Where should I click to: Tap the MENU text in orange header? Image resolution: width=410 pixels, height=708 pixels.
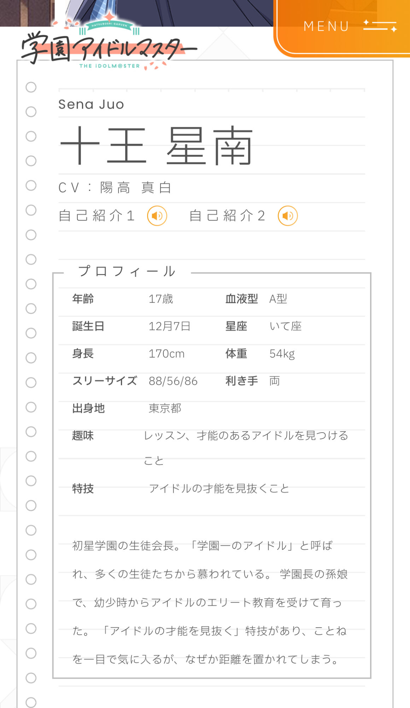click(x=326, y=26)
